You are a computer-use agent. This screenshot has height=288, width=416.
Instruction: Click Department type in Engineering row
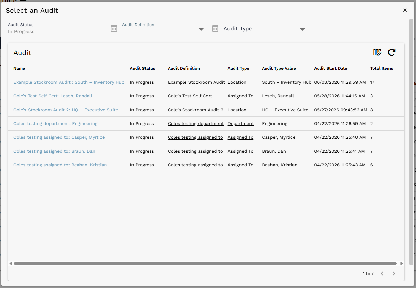241,124
